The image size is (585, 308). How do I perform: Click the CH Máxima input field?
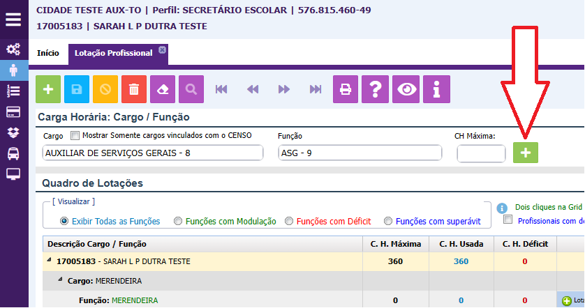[481, 153]
